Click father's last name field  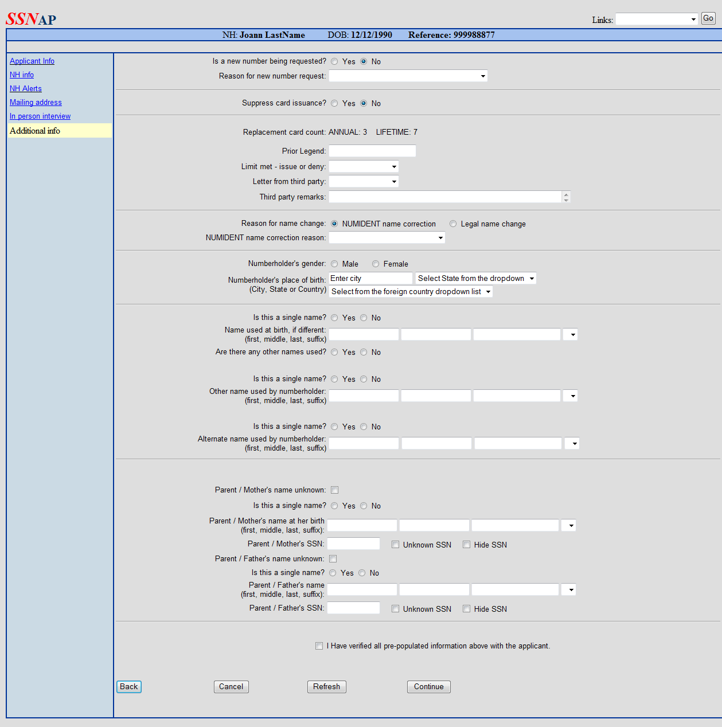[x=515, y=589]
